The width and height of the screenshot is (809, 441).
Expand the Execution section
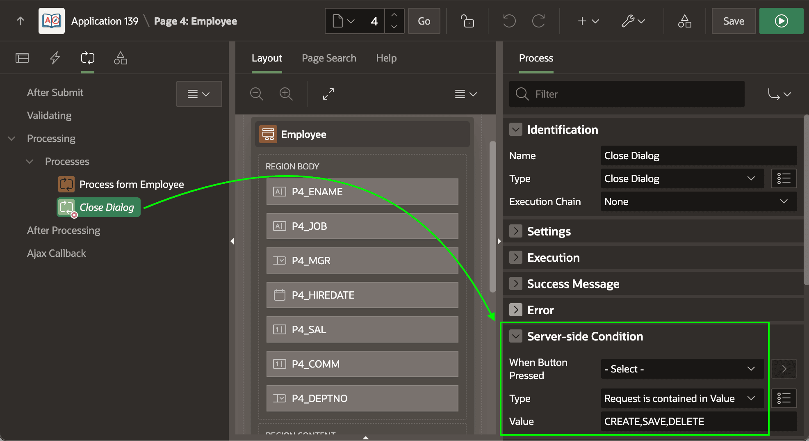(x=516, y=257)
